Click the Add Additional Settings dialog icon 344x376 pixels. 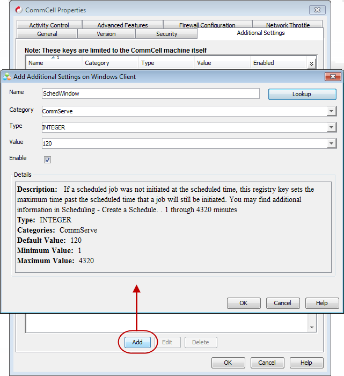coord(6,76)
